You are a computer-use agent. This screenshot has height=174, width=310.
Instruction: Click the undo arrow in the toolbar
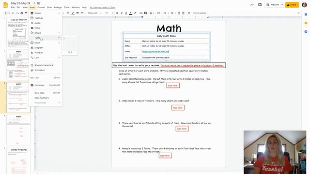13,13
